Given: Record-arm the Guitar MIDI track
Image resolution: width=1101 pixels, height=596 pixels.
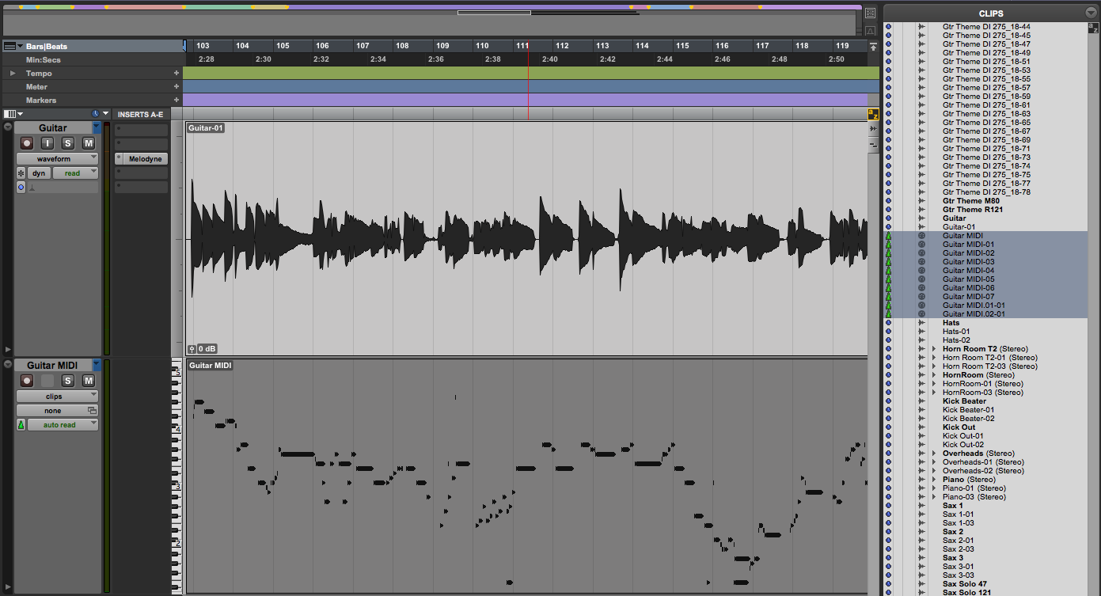Looking at the screenshot, I should click(x=27, y=380).
